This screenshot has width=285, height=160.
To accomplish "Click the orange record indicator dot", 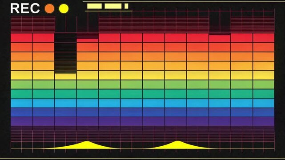I will coord(49,8).
